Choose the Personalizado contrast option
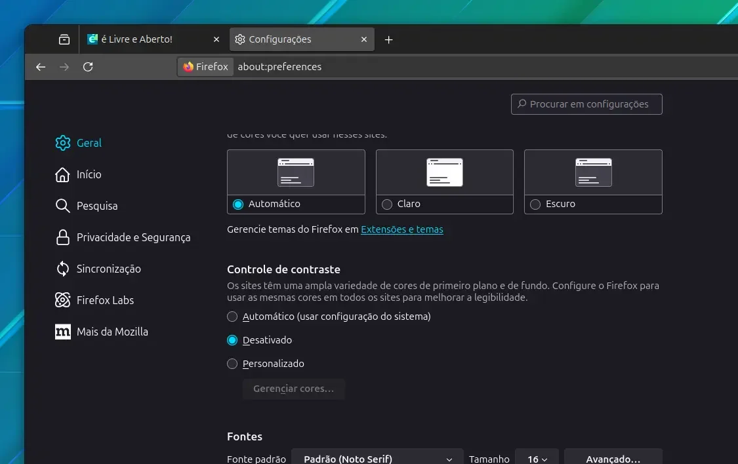Screen dimensions: 738x464 pyautogui.click(x=232, y=363)
